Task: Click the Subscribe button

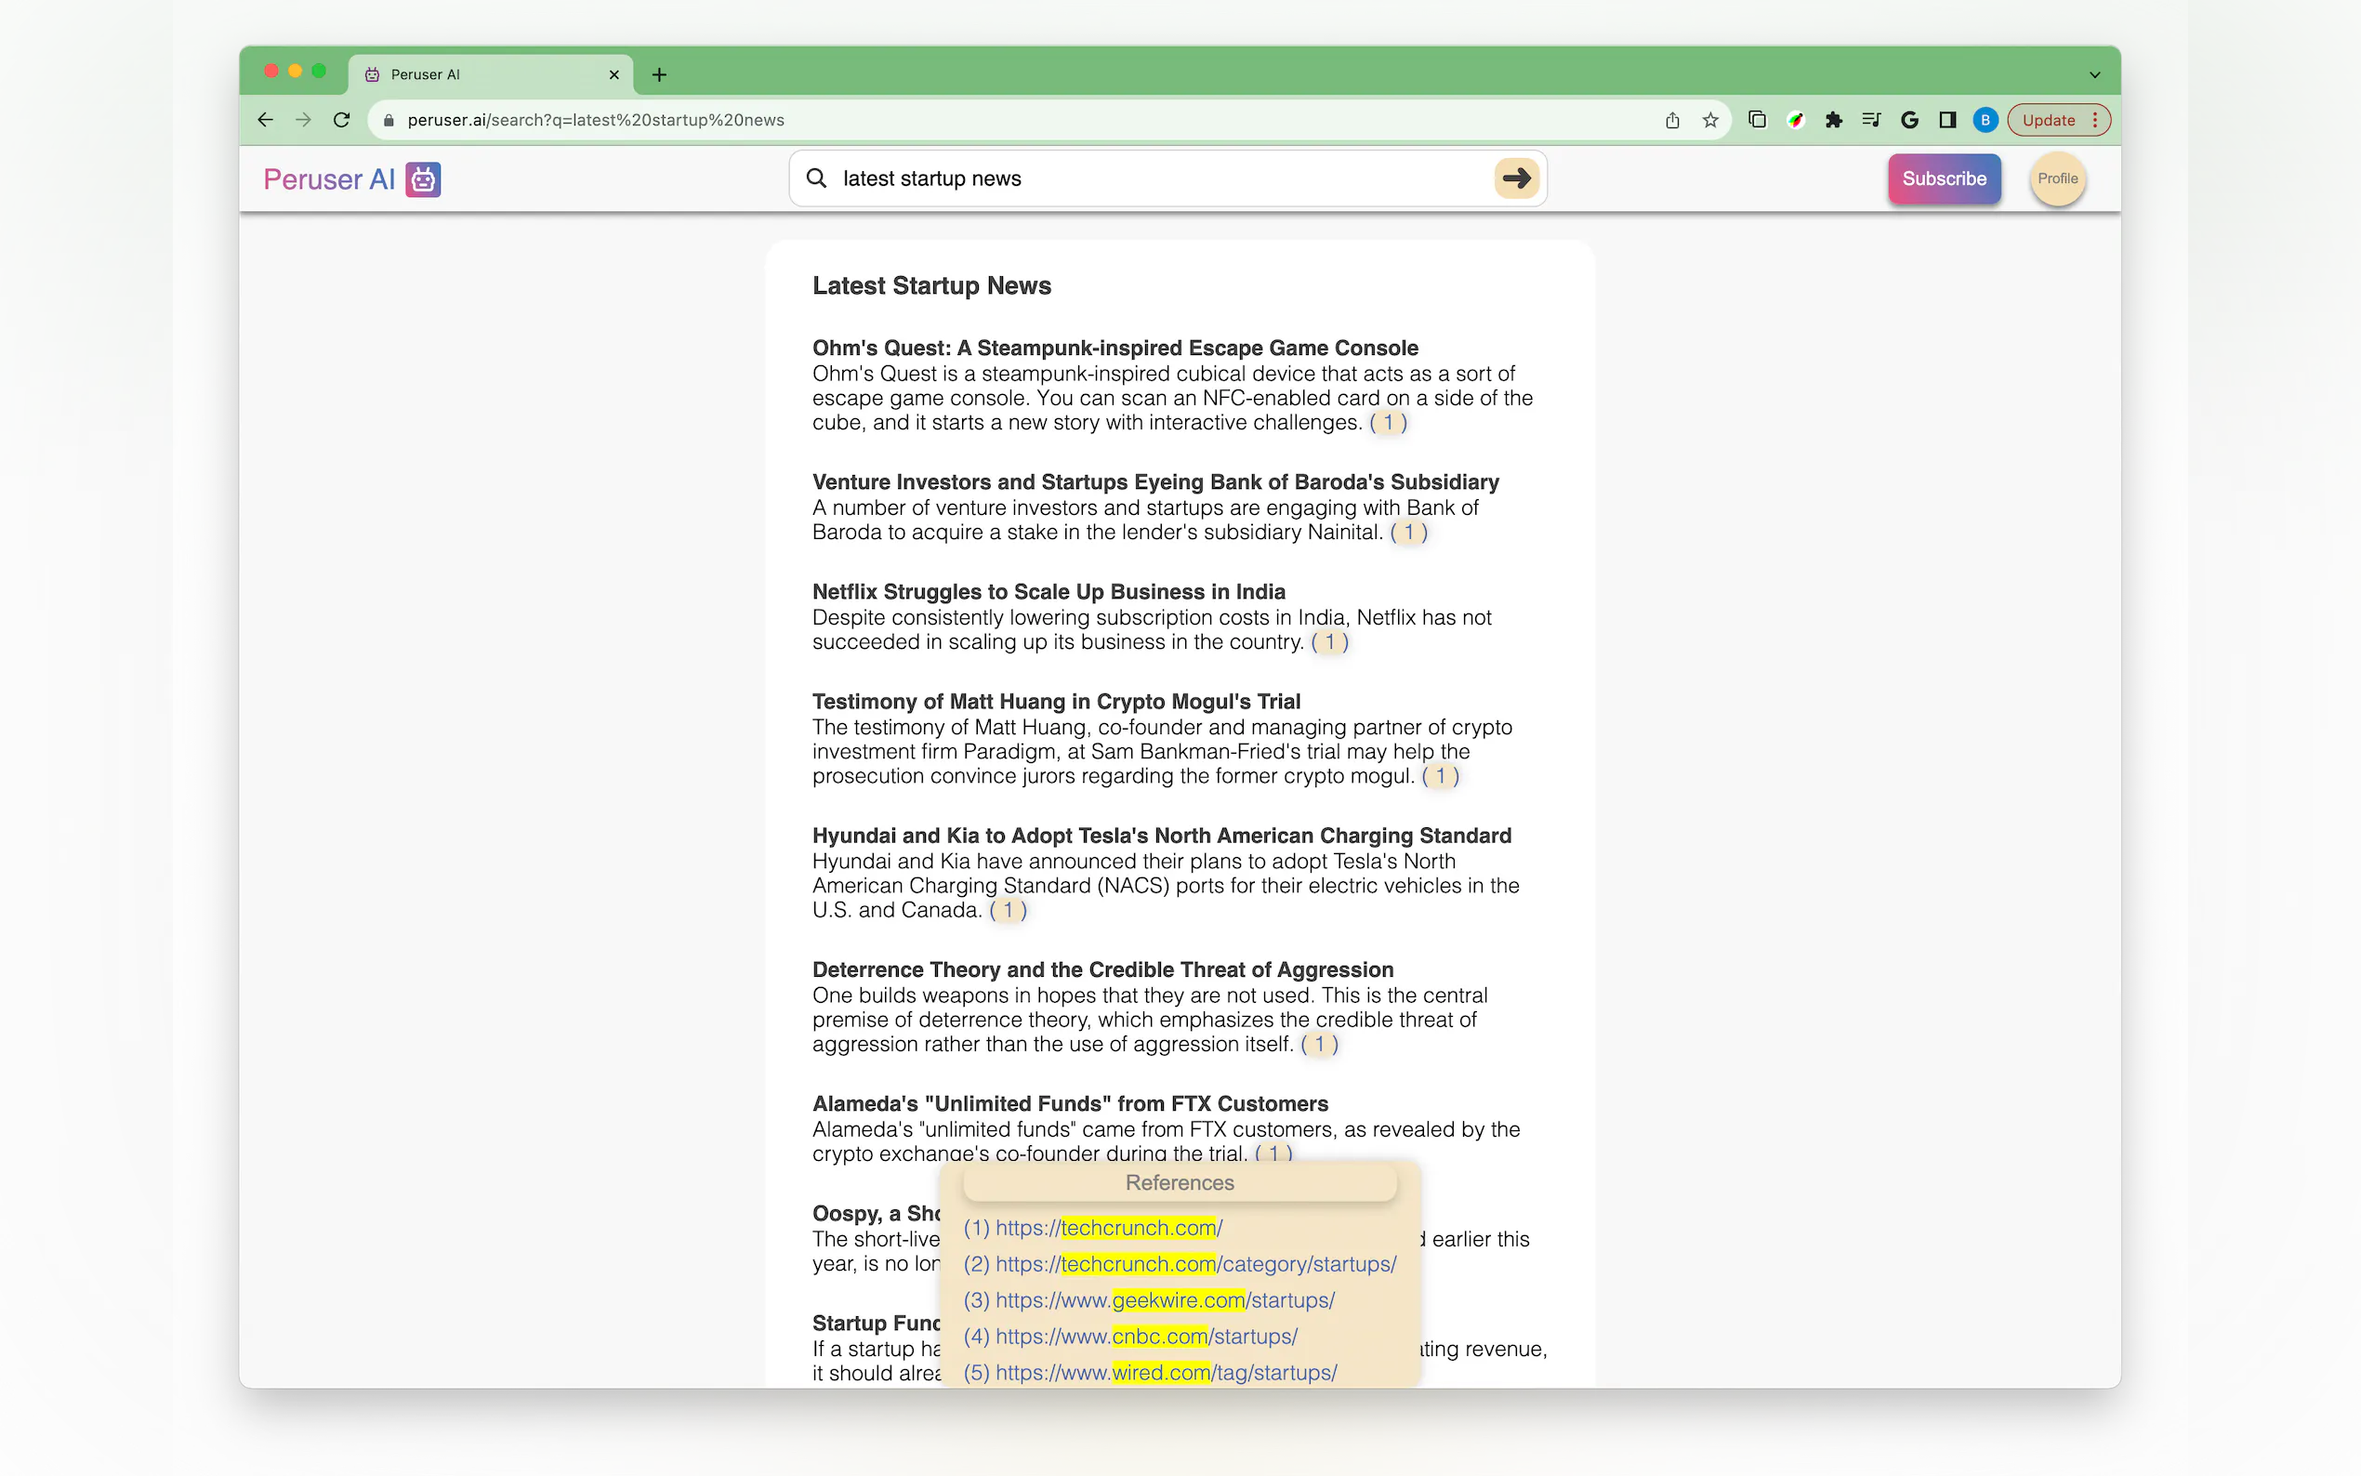Action: pyautogui.click(x=1944, y=178)
